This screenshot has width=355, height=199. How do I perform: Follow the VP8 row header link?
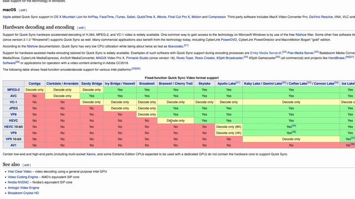(x=13, y=114)
